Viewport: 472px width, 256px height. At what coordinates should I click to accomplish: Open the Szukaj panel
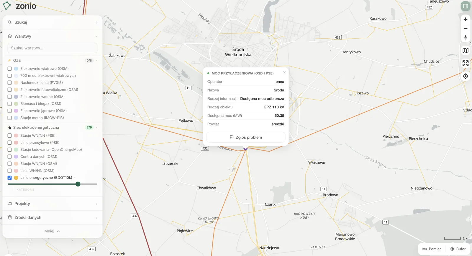point(53,22)
